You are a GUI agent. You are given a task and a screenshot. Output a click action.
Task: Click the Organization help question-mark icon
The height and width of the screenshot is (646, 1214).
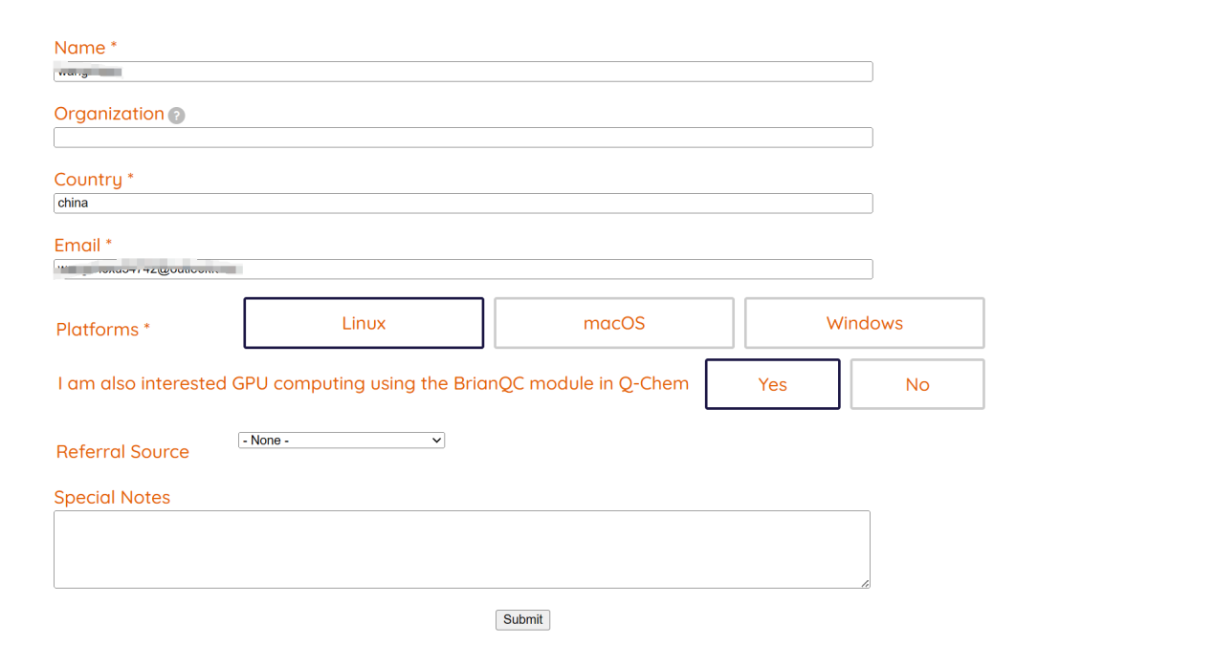coord(176,116)
